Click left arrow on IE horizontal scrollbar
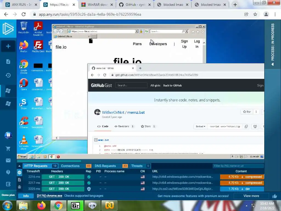The image size is (281, 211). coord(57,138)
